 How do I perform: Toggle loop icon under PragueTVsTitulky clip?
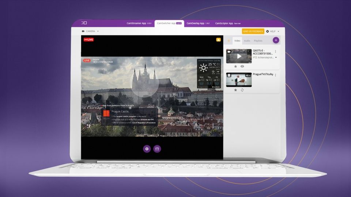click(242, 90)
